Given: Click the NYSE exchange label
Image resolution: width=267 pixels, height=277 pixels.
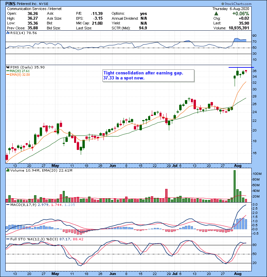Looking at the screenshot, I should pos(43,4).
